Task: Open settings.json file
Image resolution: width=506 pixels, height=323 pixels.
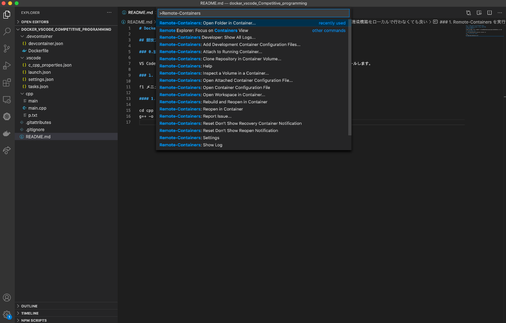Action: click(66, 79)
